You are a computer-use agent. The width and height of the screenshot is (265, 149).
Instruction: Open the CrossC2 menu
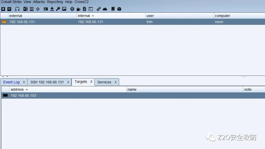click(82, 2)
